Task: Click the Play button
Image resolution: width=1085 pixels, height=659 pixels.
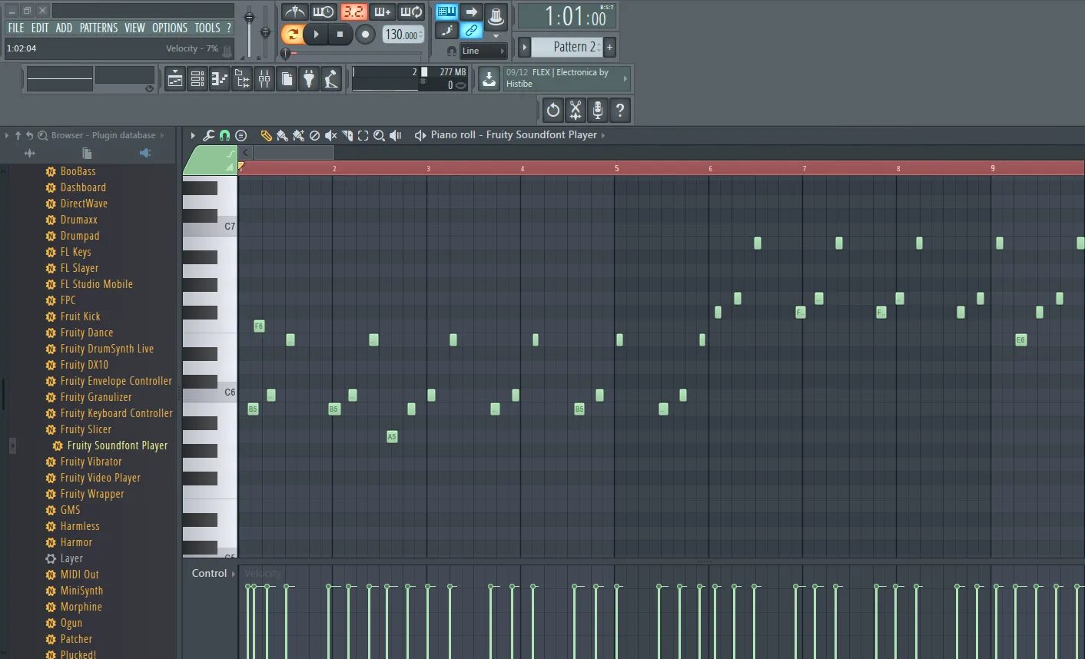Action: click(316, 34)
